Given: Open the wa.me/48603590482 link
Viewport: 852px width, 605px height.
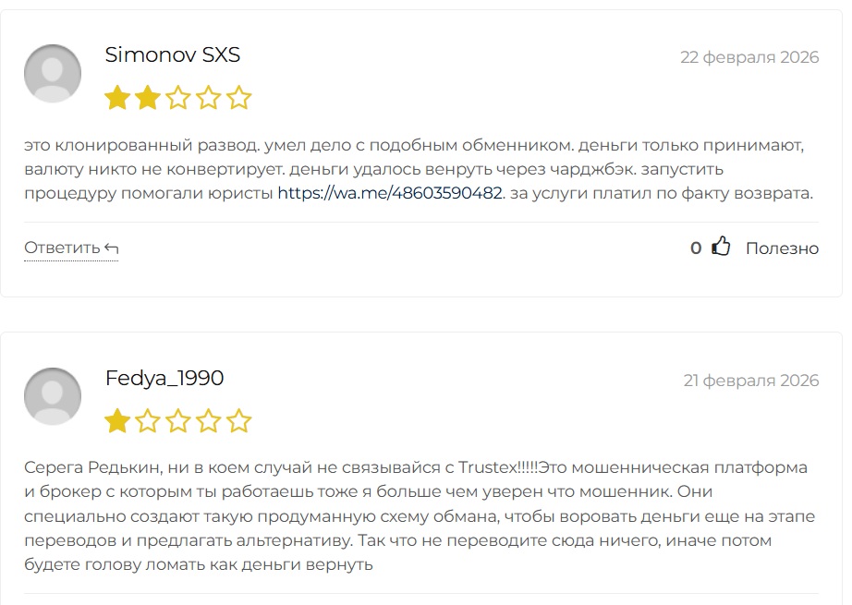Looking at the screenshot, I should pyautogui.click(x=389, y=194).
